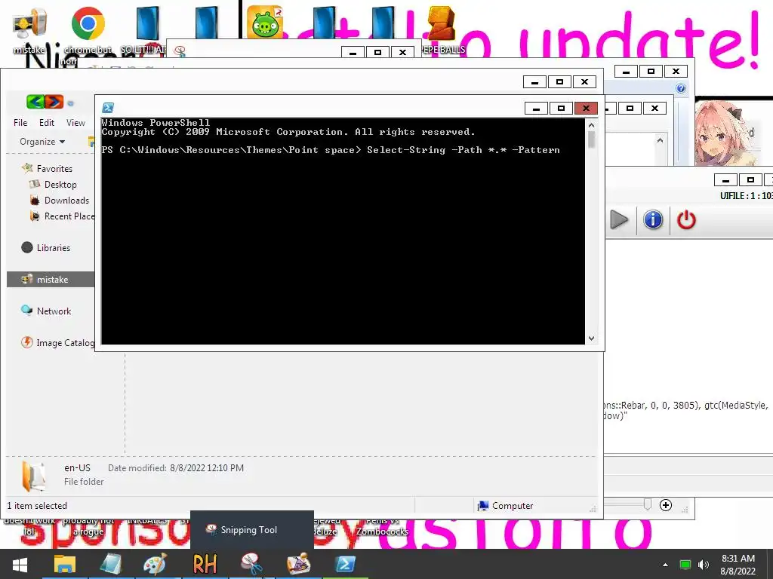
Task: Open the Edit menu in Explorer
Action: [x=47, y=123]
